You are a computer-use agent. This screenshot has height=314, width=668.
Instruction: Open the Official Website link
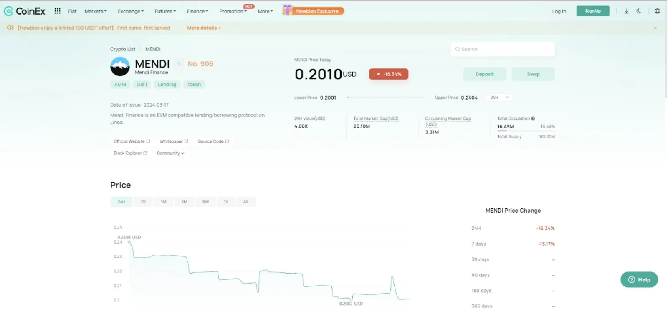132,141
